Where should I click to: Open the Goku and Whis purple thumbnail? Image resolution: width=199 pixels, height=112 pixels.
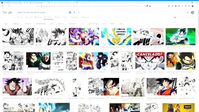pos(17,86)
